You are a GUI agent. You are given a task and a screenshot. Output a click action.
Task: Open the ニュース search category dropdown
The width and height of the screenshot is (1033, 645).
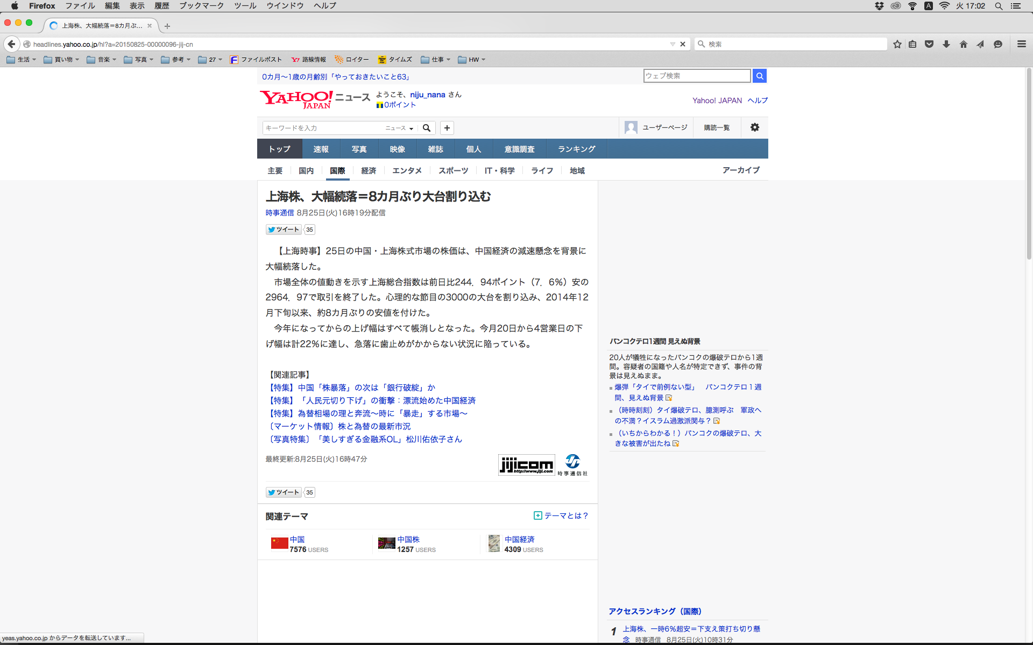(x=399, y=128)
